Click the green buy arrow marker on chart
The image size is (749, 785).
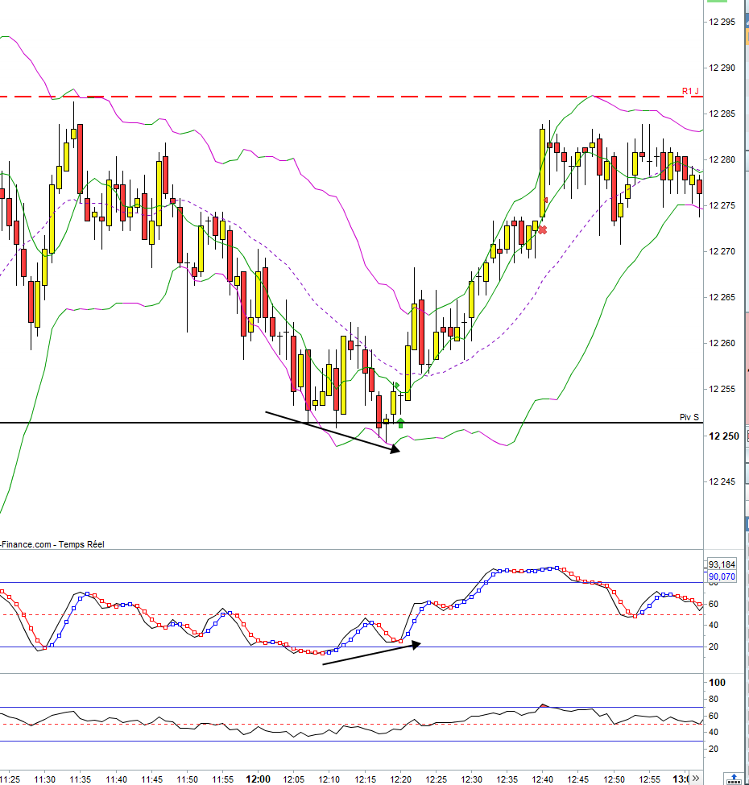(400, 423)
